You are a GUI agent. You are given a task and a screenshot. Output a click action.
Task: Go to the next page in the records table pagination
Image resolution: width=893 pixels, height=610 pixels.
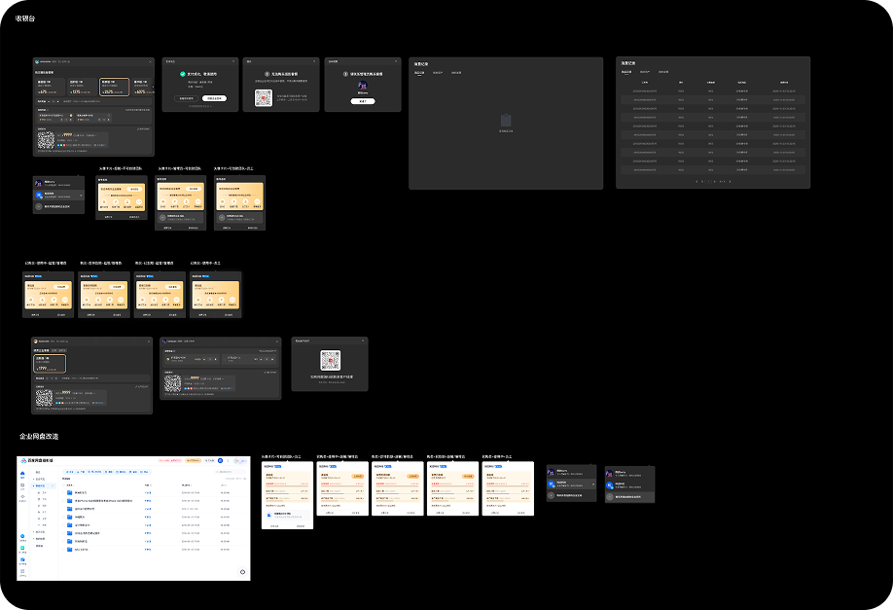click(x=731, y=182)
